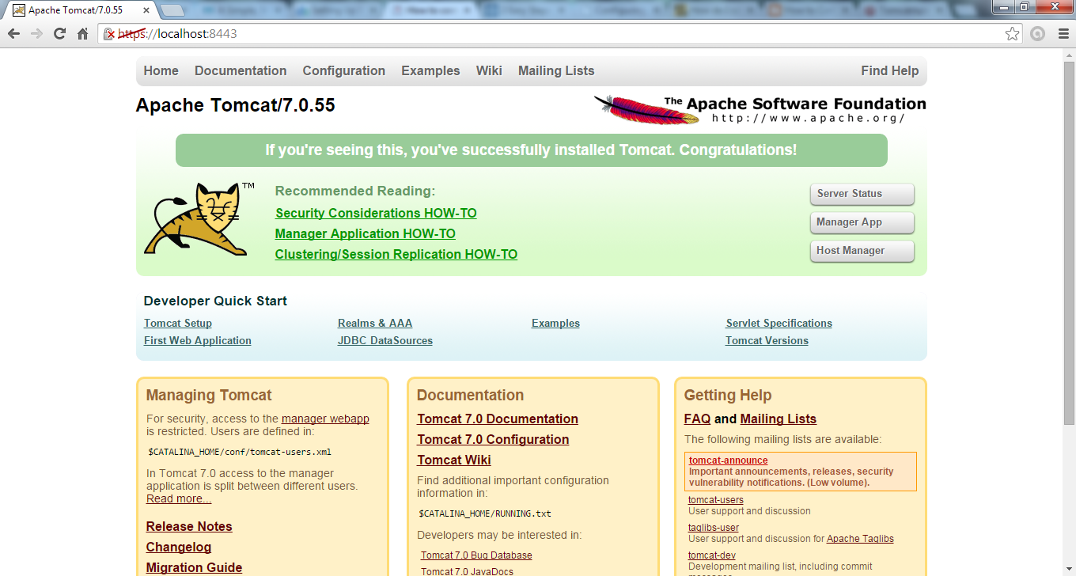Open the Configuration nav item
1076x576 pixels.
click(x=344, y=70)
